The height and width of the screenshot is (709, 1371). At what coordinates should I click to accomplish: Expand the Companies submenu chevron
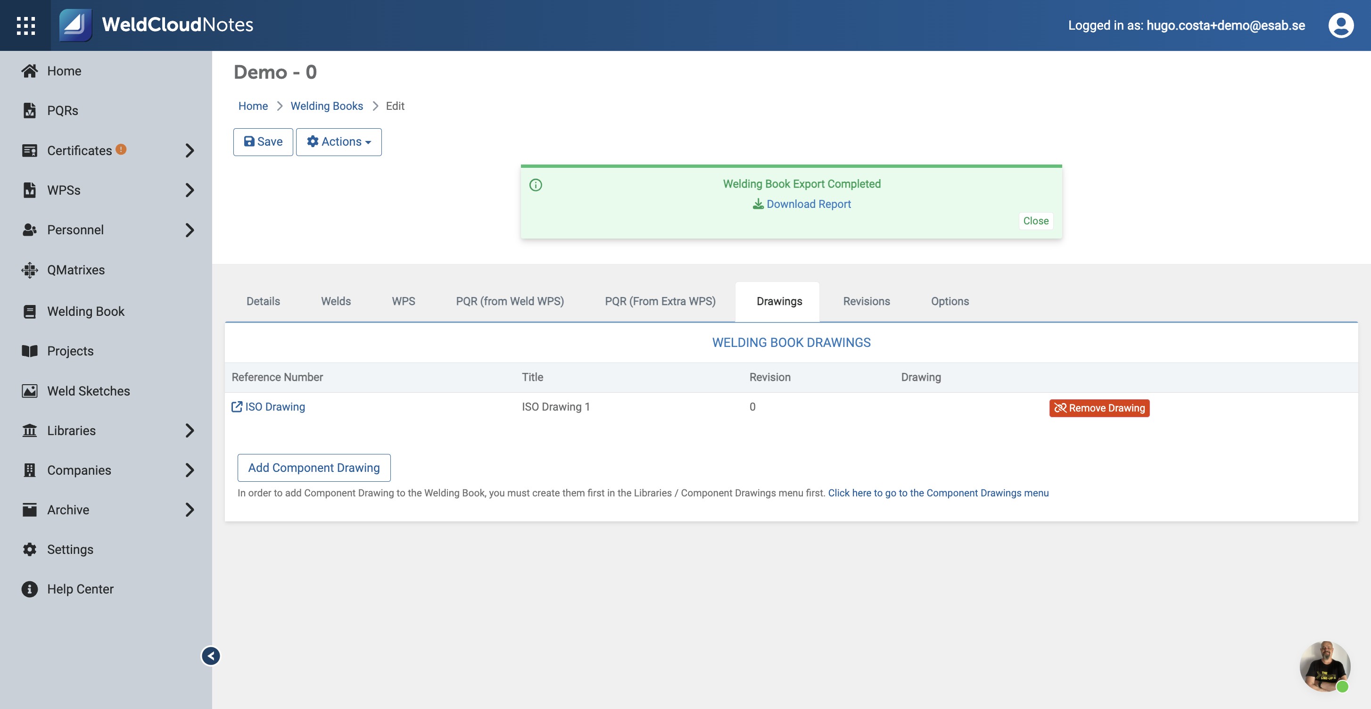click(x=190, y=470)
